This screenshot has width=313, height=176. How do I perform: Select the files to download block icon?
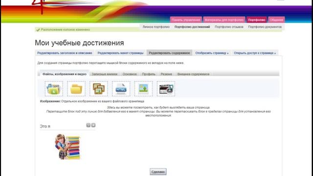click(54, 89)
